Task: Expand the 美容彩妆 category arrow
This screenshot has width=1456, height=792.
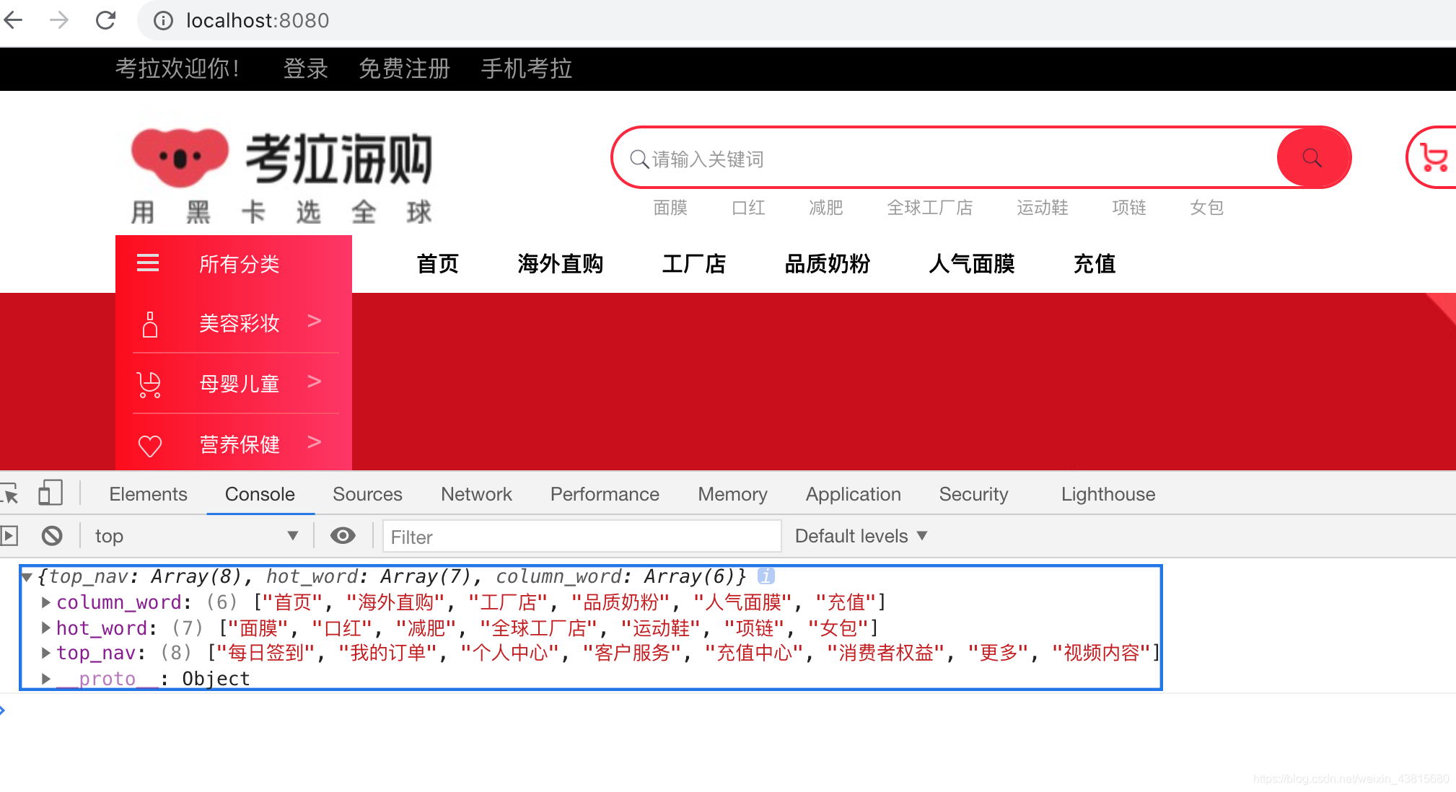Action: [314, 321]
